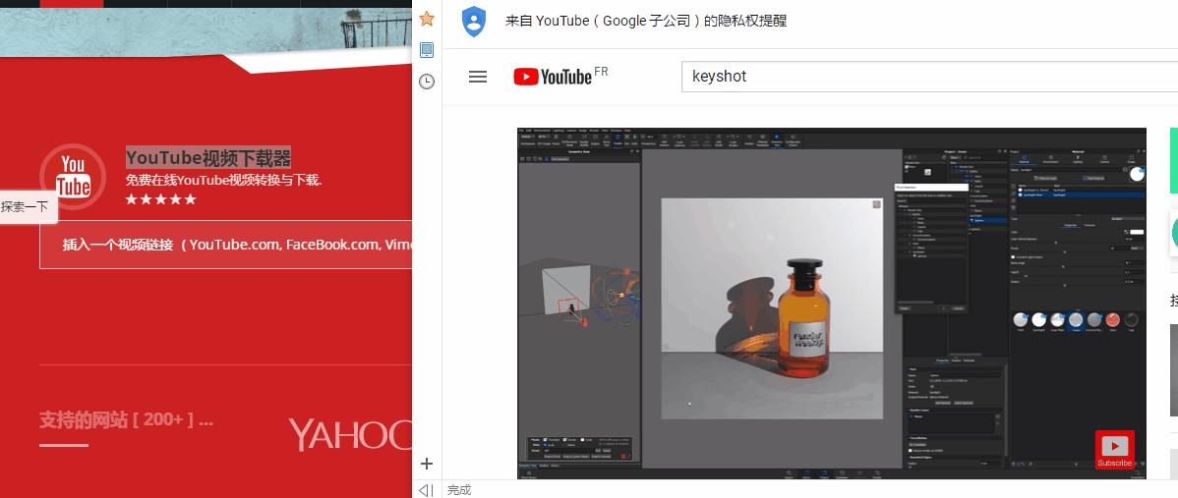Open the history clock icon
Viewport: 1178px width, 498px height.
tap(427, 82)
